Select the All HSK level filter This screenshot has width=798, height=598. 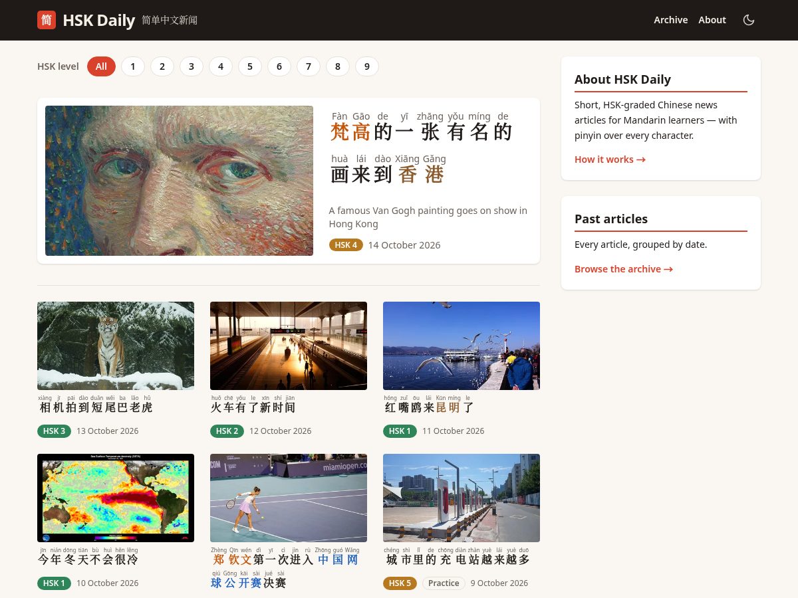(x=101, y=66)
